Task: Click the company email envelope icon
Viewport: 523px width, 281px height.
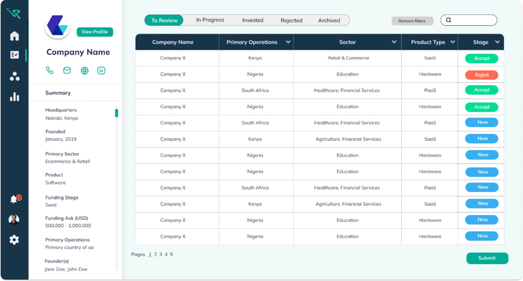Action: coord(67,70)
